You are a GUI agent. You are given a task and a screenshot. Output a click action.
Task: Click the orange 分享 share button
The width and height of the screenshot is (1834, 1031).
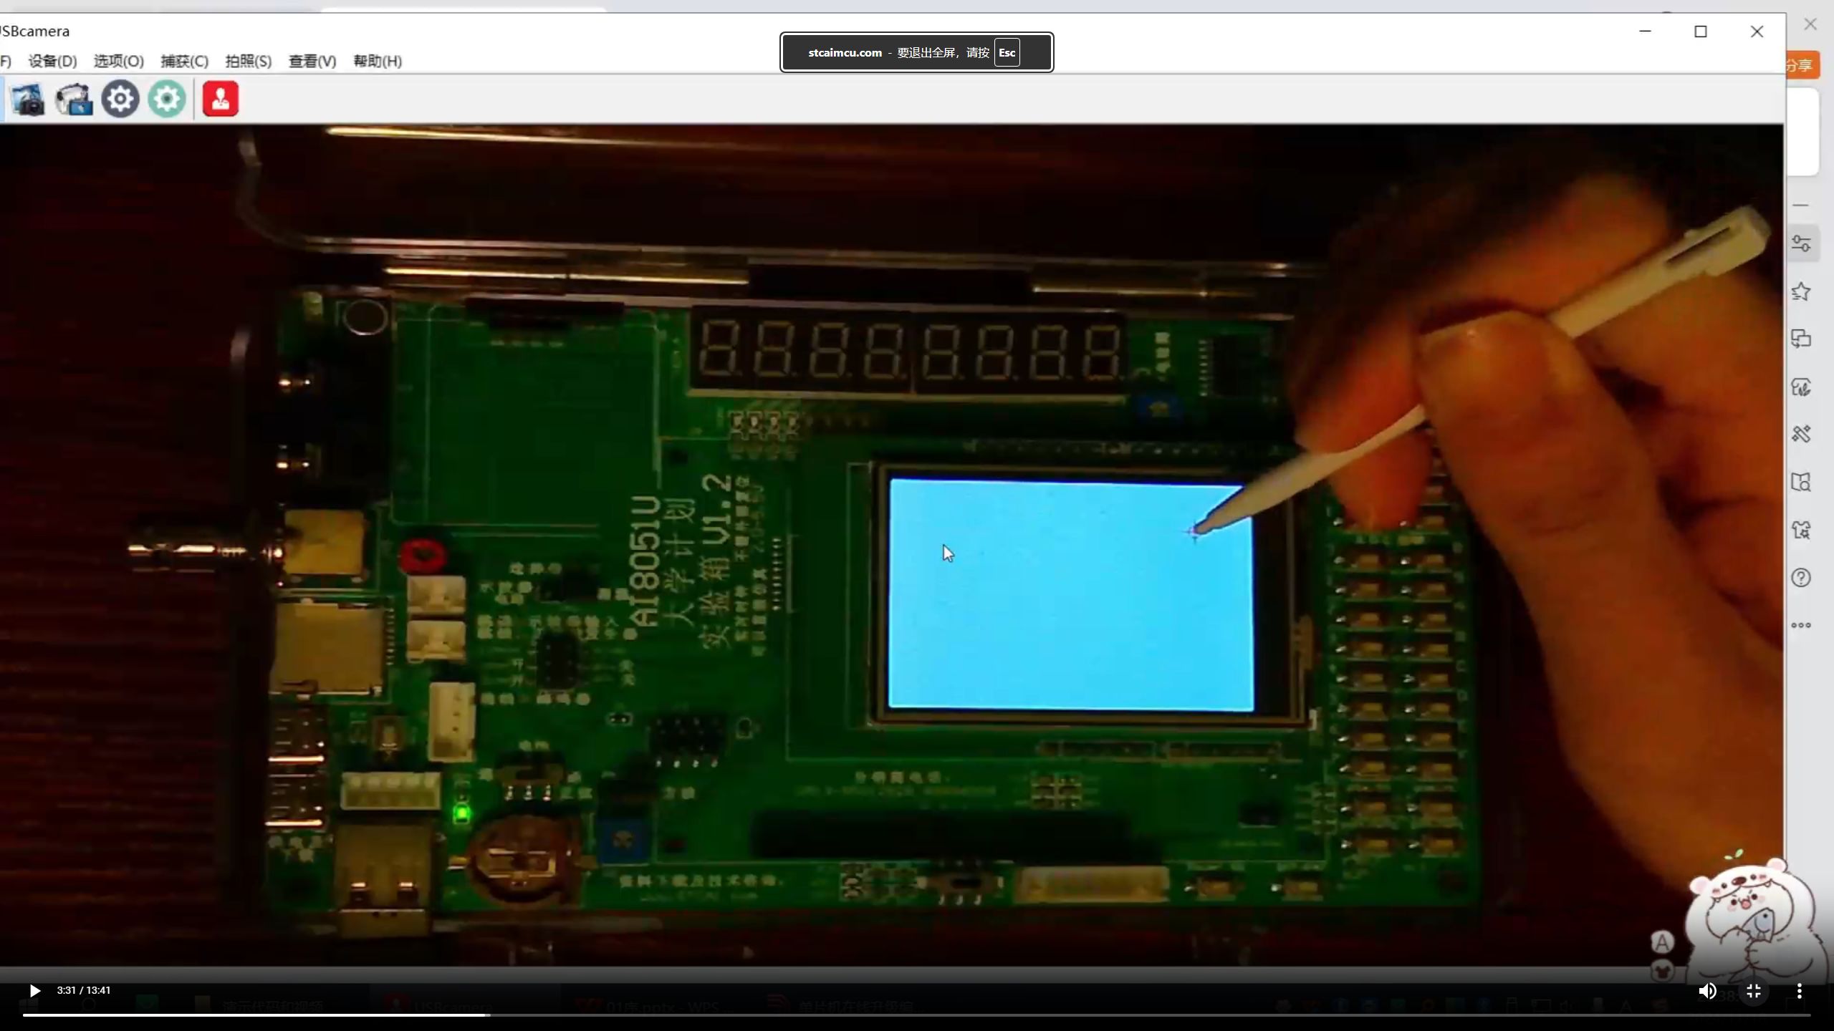pos(1801,65)
